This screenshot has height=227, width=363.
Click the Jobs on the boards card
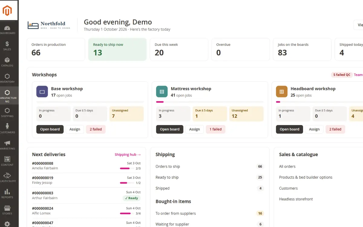(302, 49)
